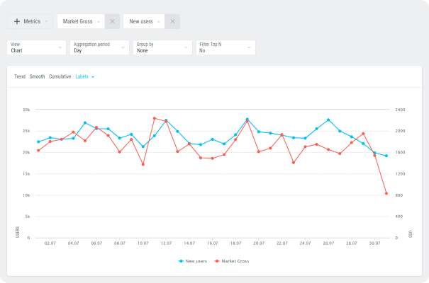This screenshot has width=429, height=283.
Task: Toggle the Smooth chart option
Action: tap(37, 76)
